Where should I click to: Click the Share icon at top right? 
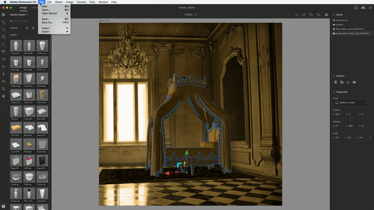click(356, 7)
